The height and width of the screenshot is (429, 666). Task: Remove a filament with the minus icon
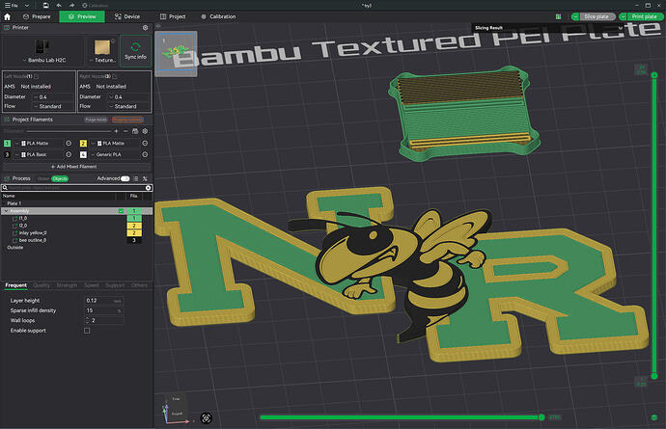coord(125,131)
